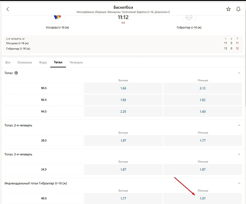
Task: Click the Moldova U-16 team flag logo
Action: pyautogui.click(x=57, y=17)
